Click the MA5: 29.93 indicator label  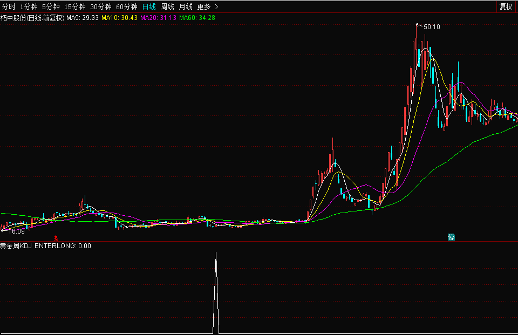pos(83,17)
